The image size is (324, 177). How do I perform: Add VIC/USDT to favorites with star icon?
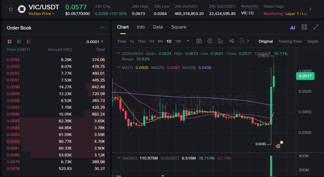11,9
